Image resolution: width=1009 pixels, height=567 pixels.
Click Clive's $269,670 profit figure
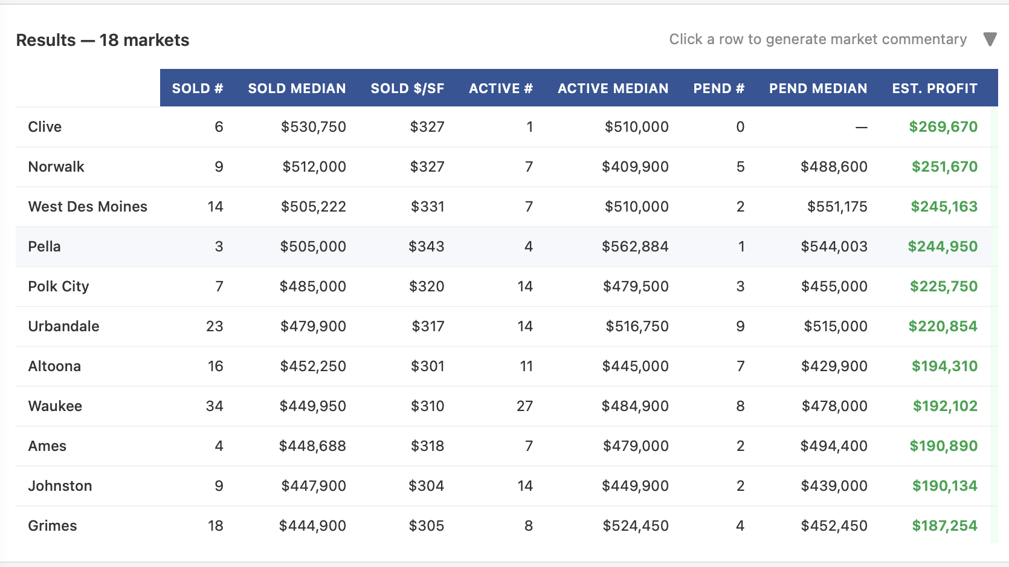pyautogui.click(x=943, y=126)
